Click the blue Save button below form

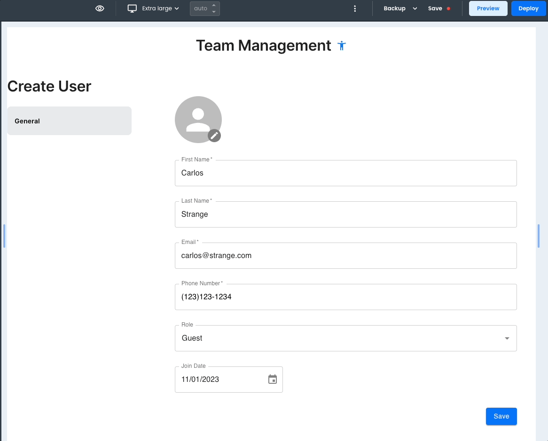501,417
